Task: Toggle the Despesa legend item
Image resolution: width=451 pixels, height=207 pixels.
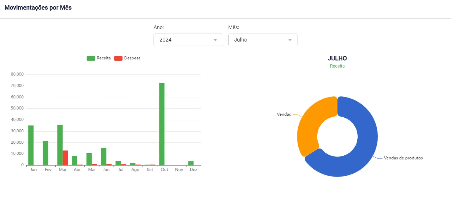Action: coord(127,58)
